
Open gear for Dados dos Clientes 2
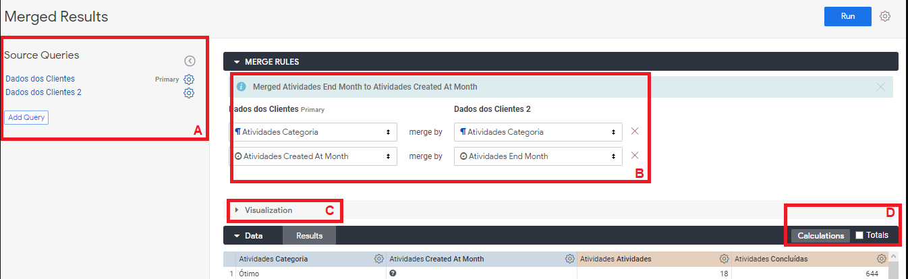189,92
